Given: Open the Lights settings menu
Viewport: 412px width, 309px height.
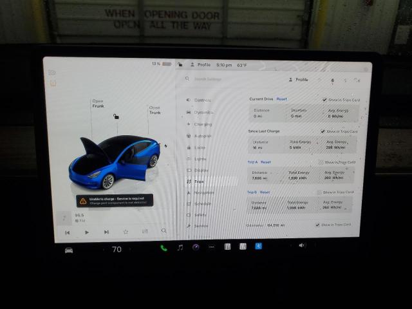Looking at the screenshot, I should coord(196,159).
